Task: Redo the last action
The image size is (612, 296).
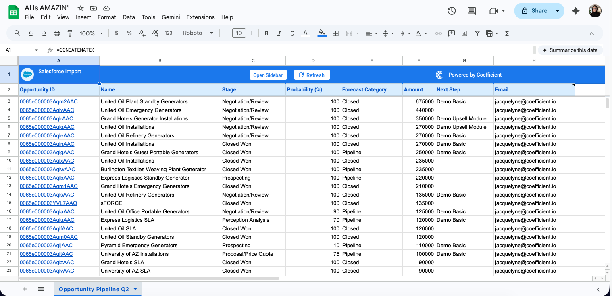Action: coord(44,33)
